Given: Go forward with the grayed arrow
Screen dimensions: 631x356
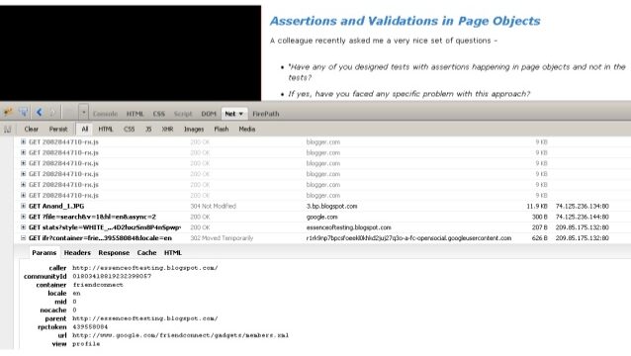Looking at the screenshot, I should pyautogui.click(x=52, y=113).
